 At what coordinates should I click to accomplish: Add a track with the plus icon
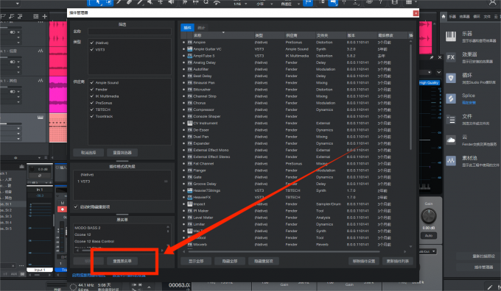(x=45, y=16)
